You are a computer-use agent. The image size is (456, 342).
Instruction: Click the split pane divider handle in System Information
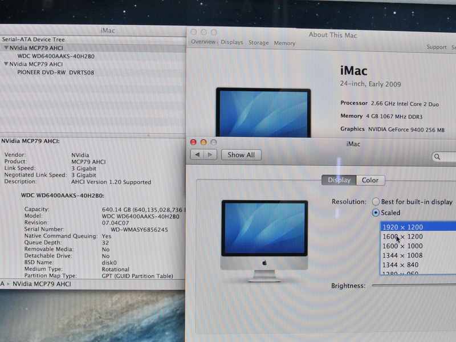[148, 136]
